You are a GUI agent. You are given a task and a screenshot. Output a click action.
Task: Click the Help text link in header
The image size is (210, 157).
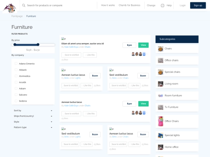[x=169, y=5]
